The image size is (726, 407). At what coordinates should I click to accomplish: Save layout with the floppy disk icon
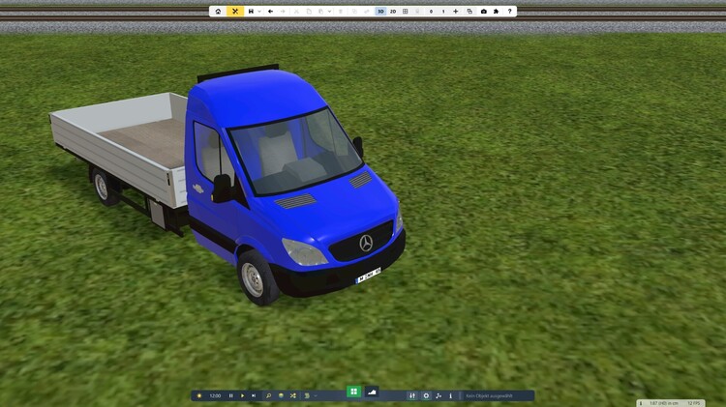click(251, 11)
